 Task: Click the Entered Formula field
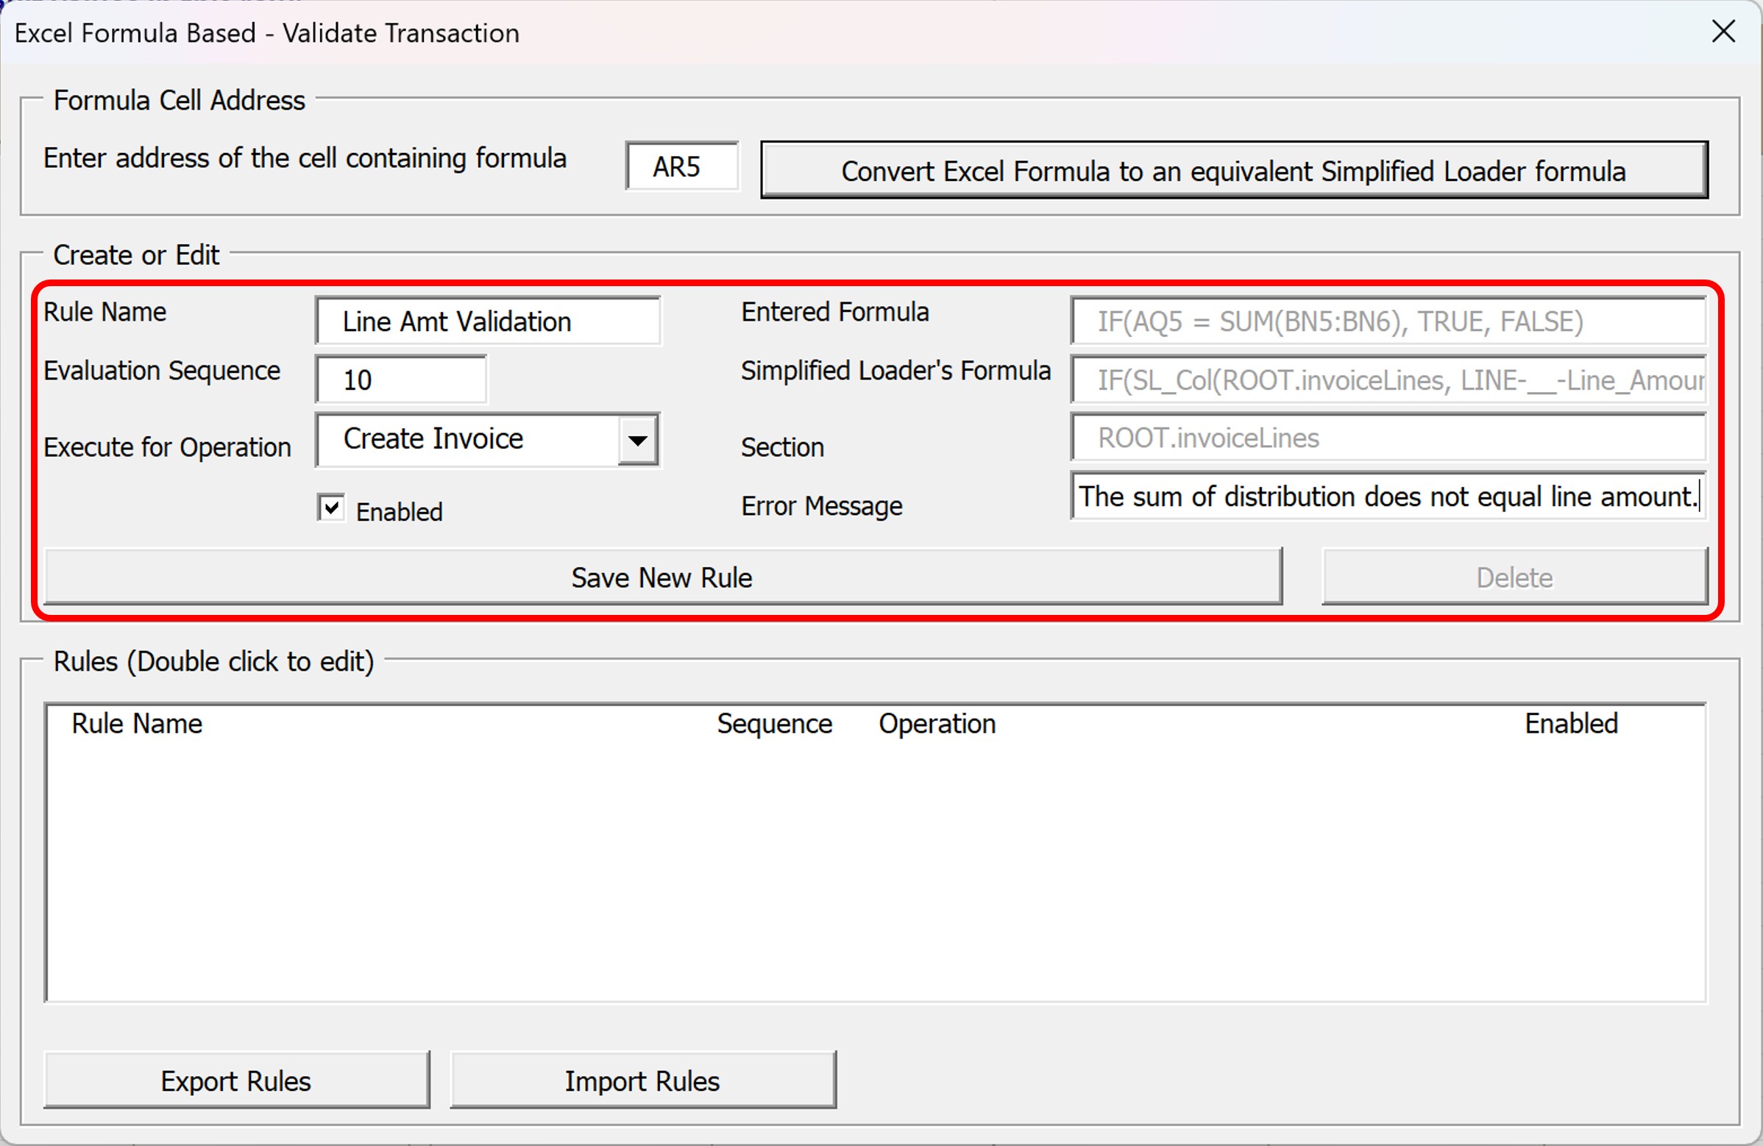pos(1388,321)
